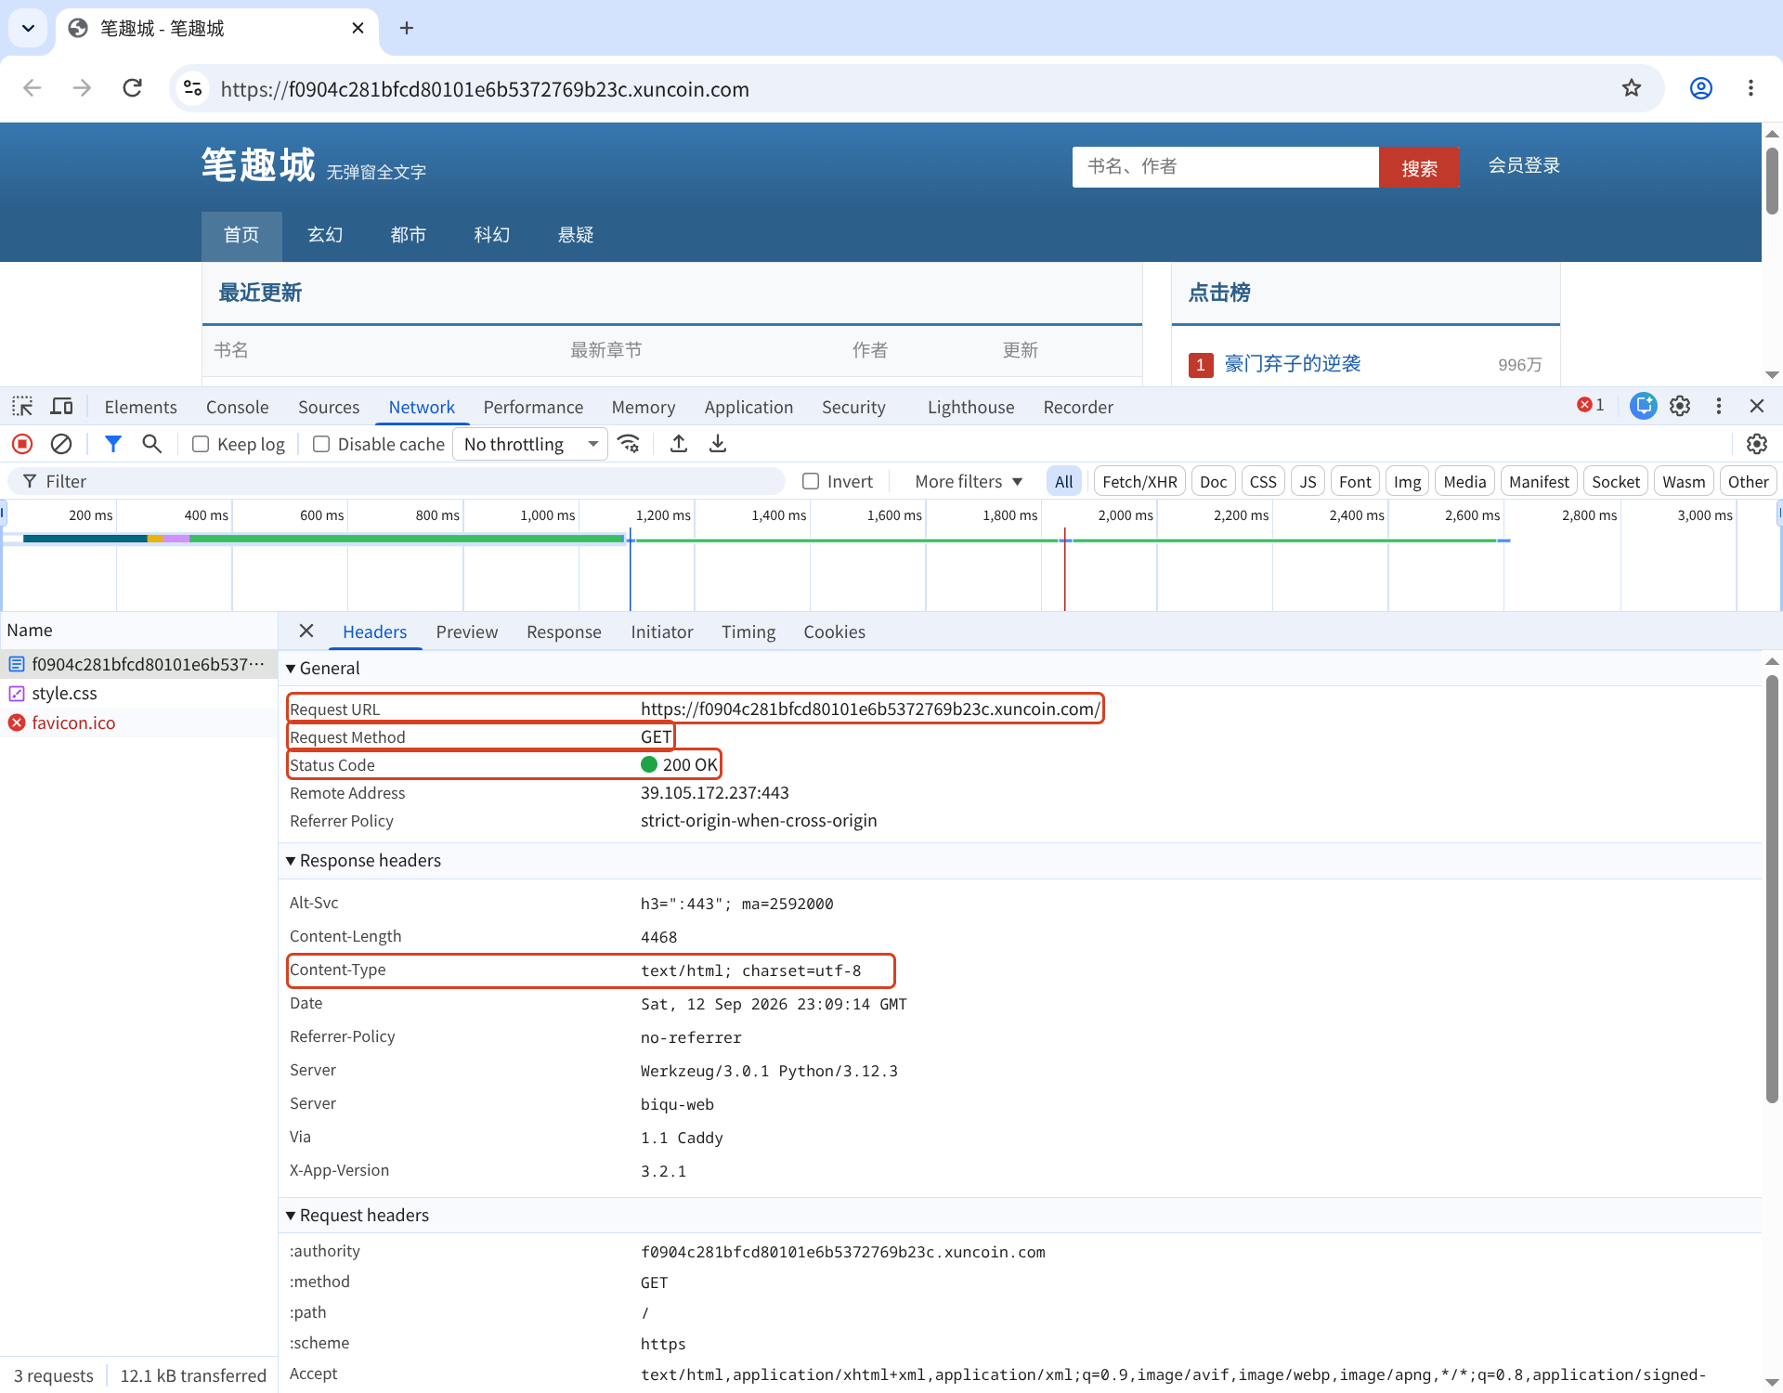Collapse the Request headers section
This screenshot has width=1783, height=1393.
point(358,1215)
